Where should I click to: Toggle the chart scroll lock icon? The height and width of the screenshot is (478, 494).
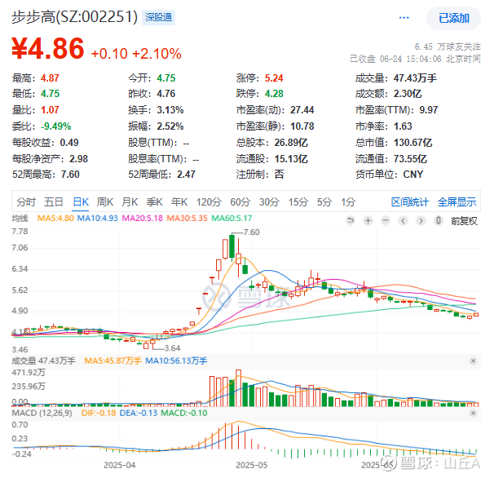coord(439,220)
